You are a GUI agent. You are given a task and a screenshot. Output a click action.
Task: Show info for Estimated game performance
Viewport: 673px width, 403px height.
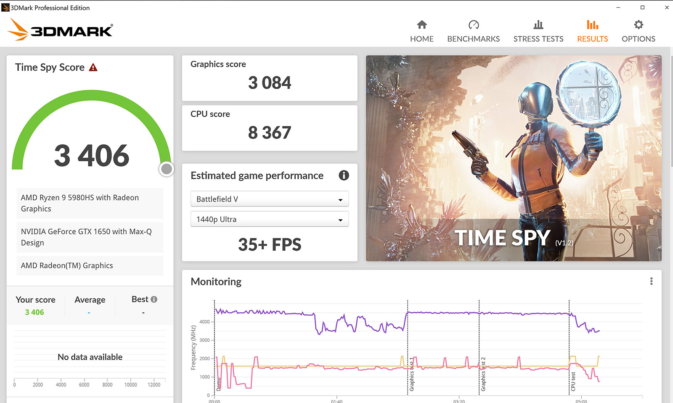click(x=344, y=175)
